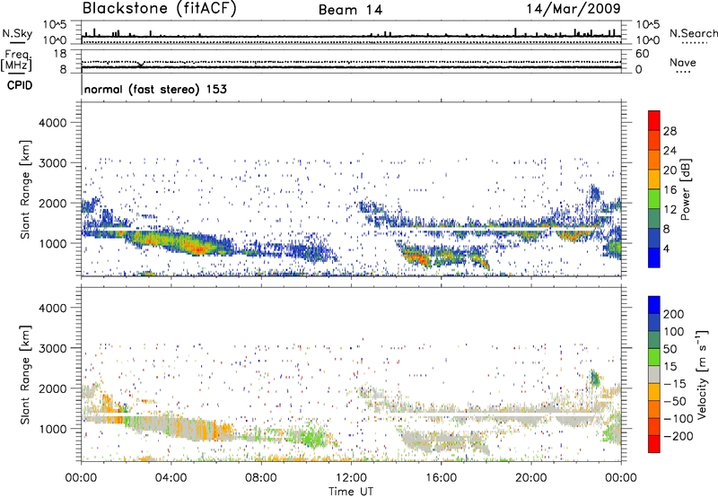Image resolution: width=718 pixels, height=497 pixels.
Task: Click the orange 20-24 dB swatch
Action: (654, 161)
